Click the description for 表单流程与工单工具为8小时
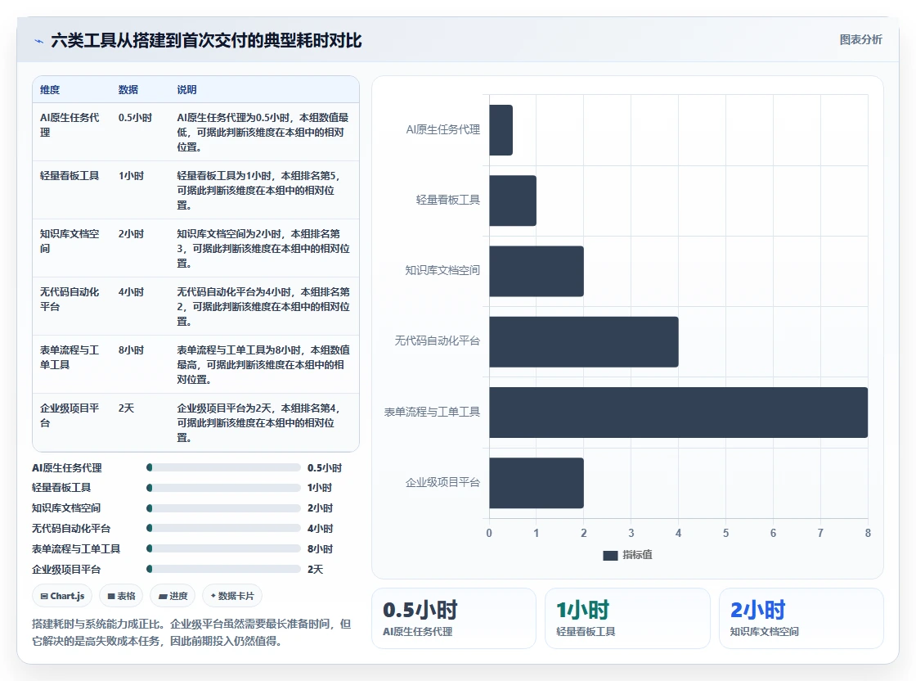 pyautogui.click(x=263, y=365)
